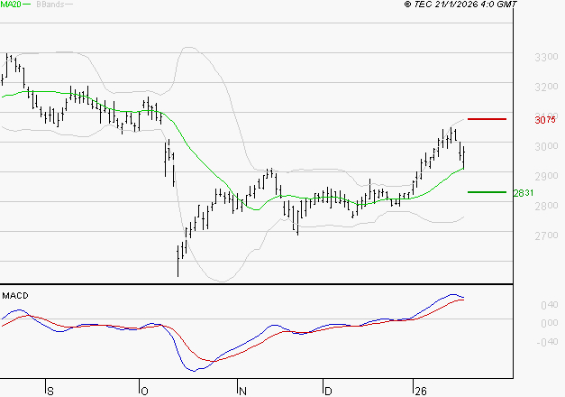Click the TEC 21/1/2026 copyright text
This screenshot has height=397, width=565.
(x=460, y=5)
